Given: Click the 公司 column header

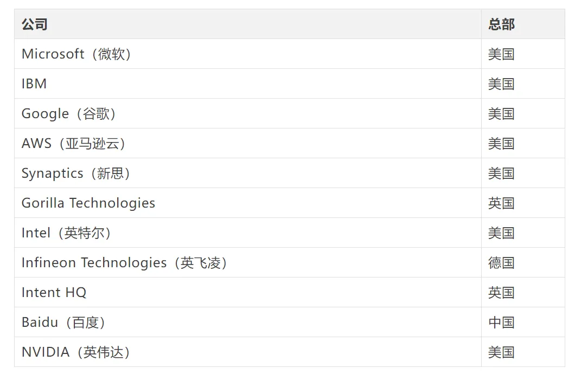Looking at the screenshot, I should [247, 24].
